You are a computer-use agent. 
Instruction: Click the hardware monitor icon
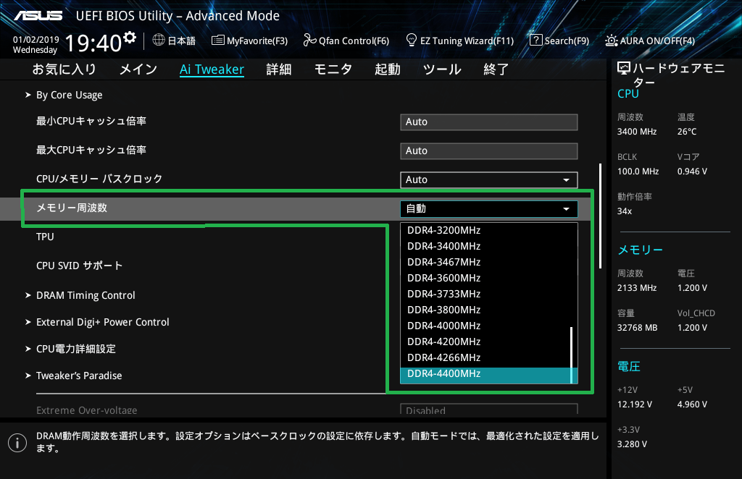(x=624, y=69)
